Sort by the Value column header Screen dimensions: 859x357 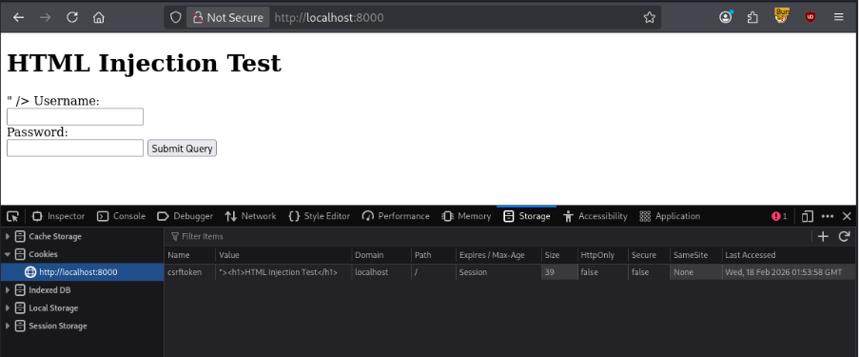point(283,255)
